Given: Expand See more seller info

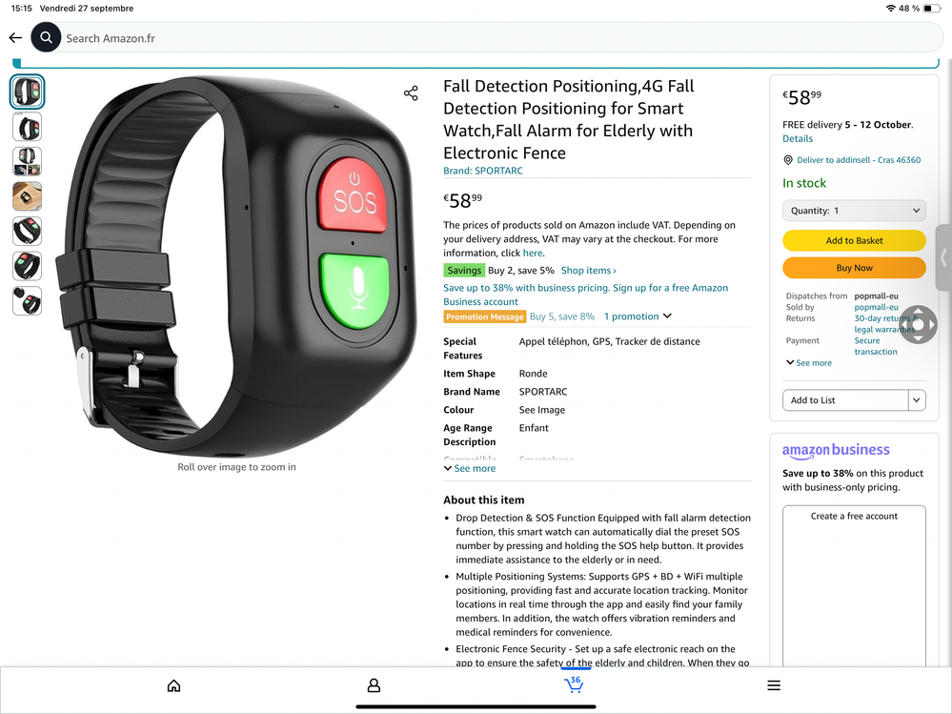Looking at the screenshot, I should pyautogui.click(x=809, y=362).
